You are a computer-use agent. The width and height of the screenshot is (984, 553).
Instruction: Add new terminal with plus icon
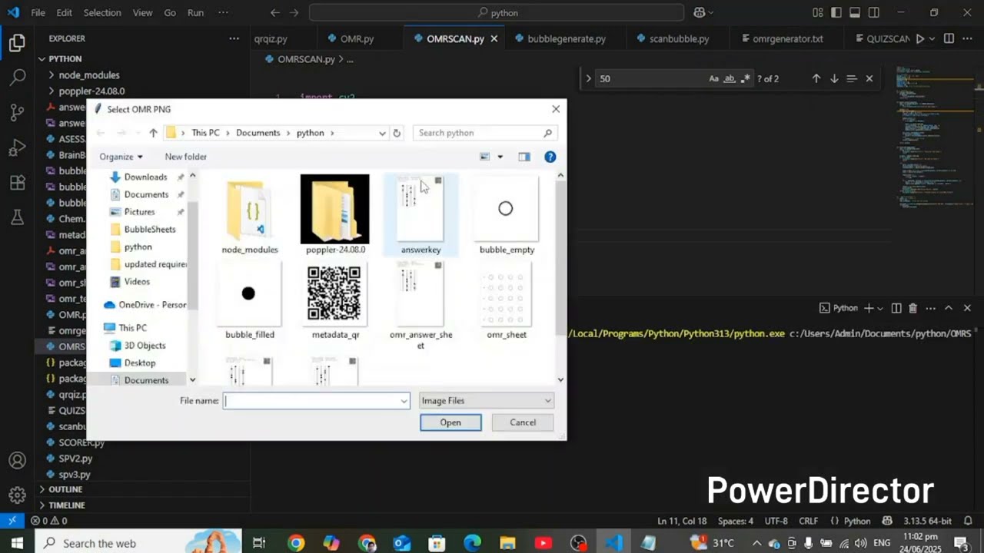869,308
